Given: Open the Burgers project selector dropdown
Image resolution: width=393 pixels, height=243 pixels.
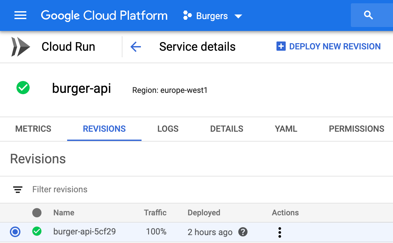Looking at the screenshot, I should pyautogui.click(x=213, y=16).
